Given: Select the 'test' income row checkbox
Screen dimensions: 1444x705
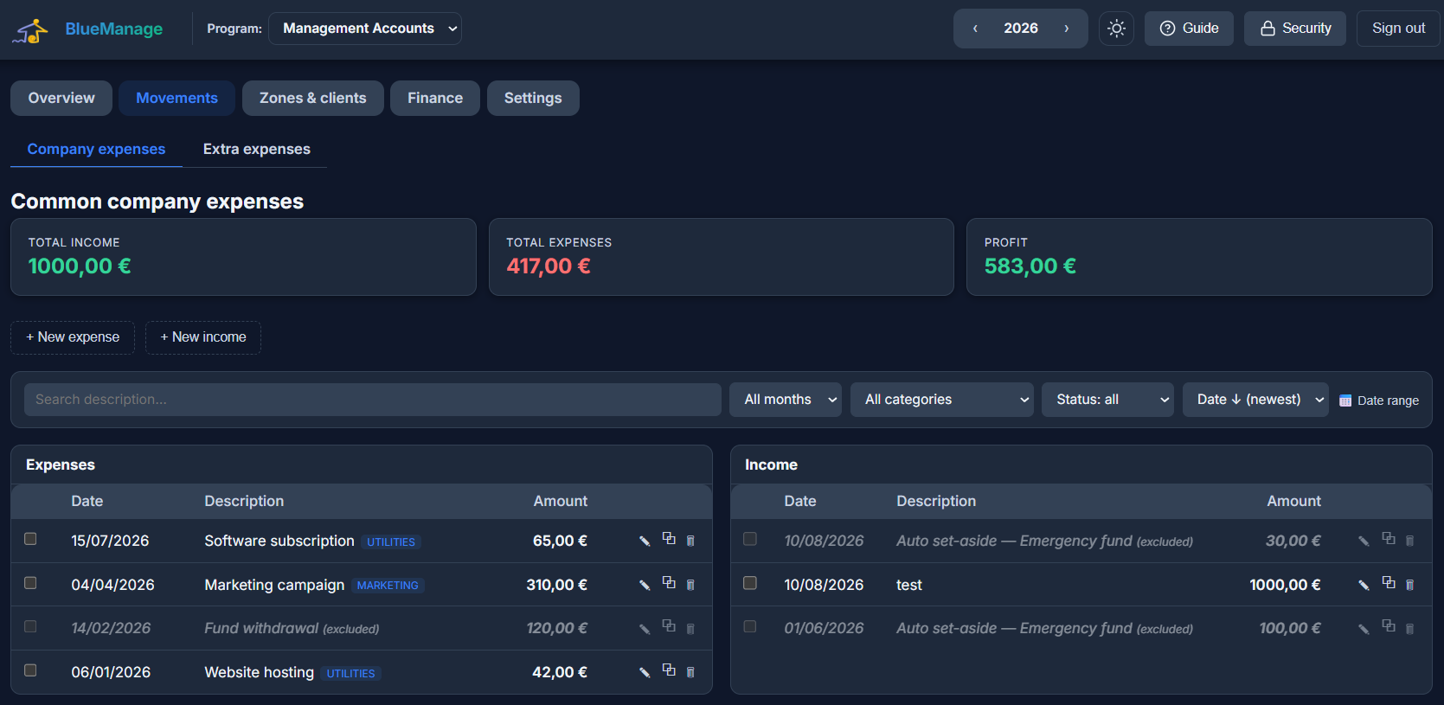Looking at the screenshot, I should (x=750, y=583).
